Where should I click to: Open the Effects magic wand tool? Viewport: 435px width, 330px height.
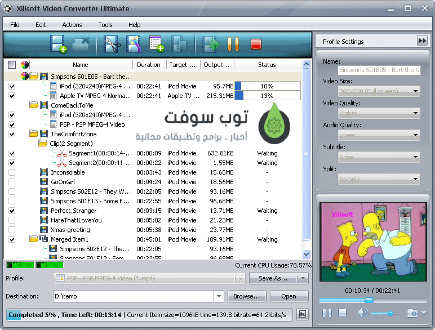[134, 44]
